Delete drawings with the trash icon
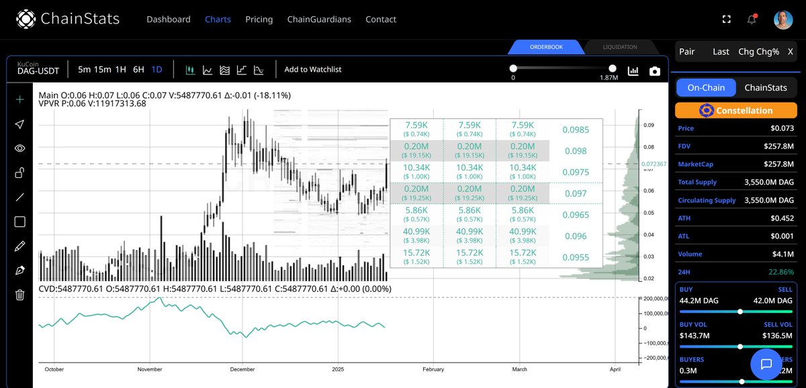Image resolution: width=806 pixels, height=388 pixels. [19, 295]
